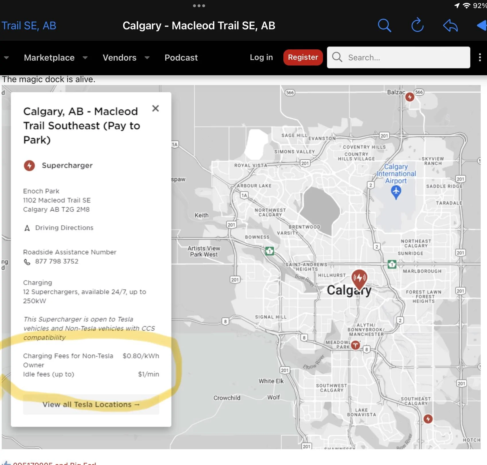
Task: Select Supercharger pin in Southeast Calgary
Action: click(x=428, y=419)
